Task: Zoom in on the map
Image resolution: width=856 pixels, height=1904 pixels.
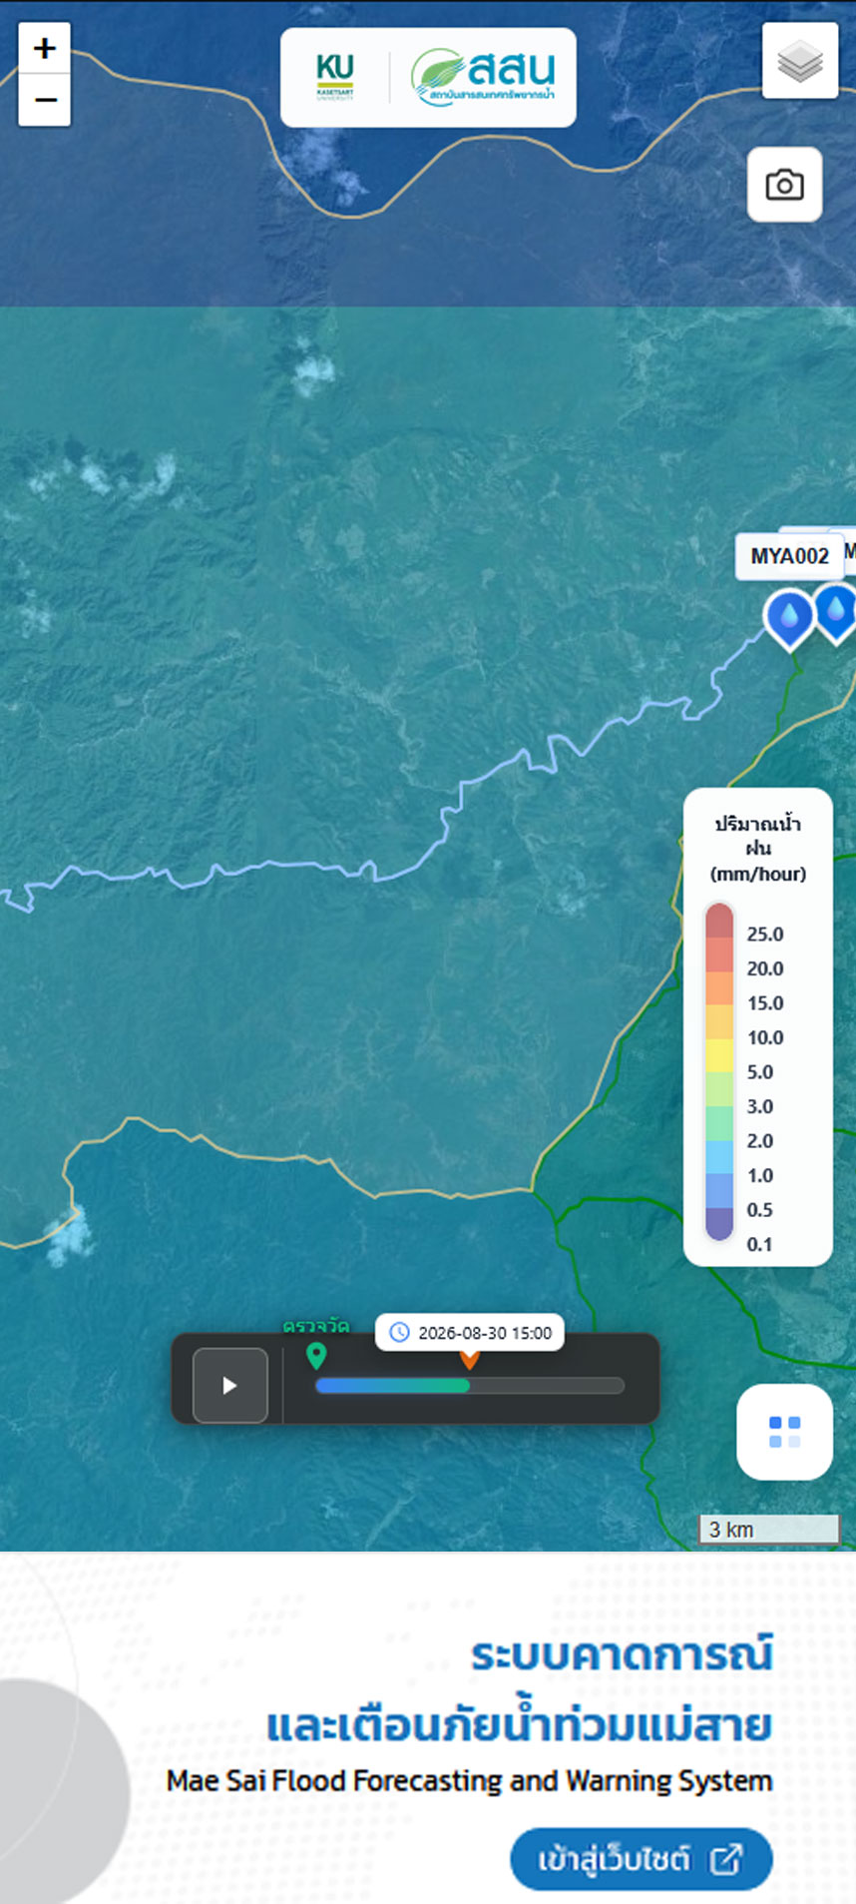Action: 45,48
